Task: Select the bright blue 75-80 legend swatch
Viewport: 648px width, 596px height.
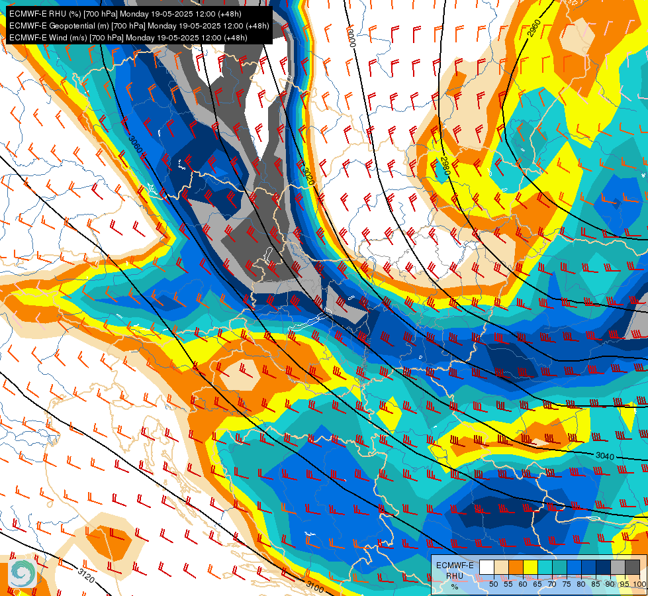Action: tap(574, 567)
